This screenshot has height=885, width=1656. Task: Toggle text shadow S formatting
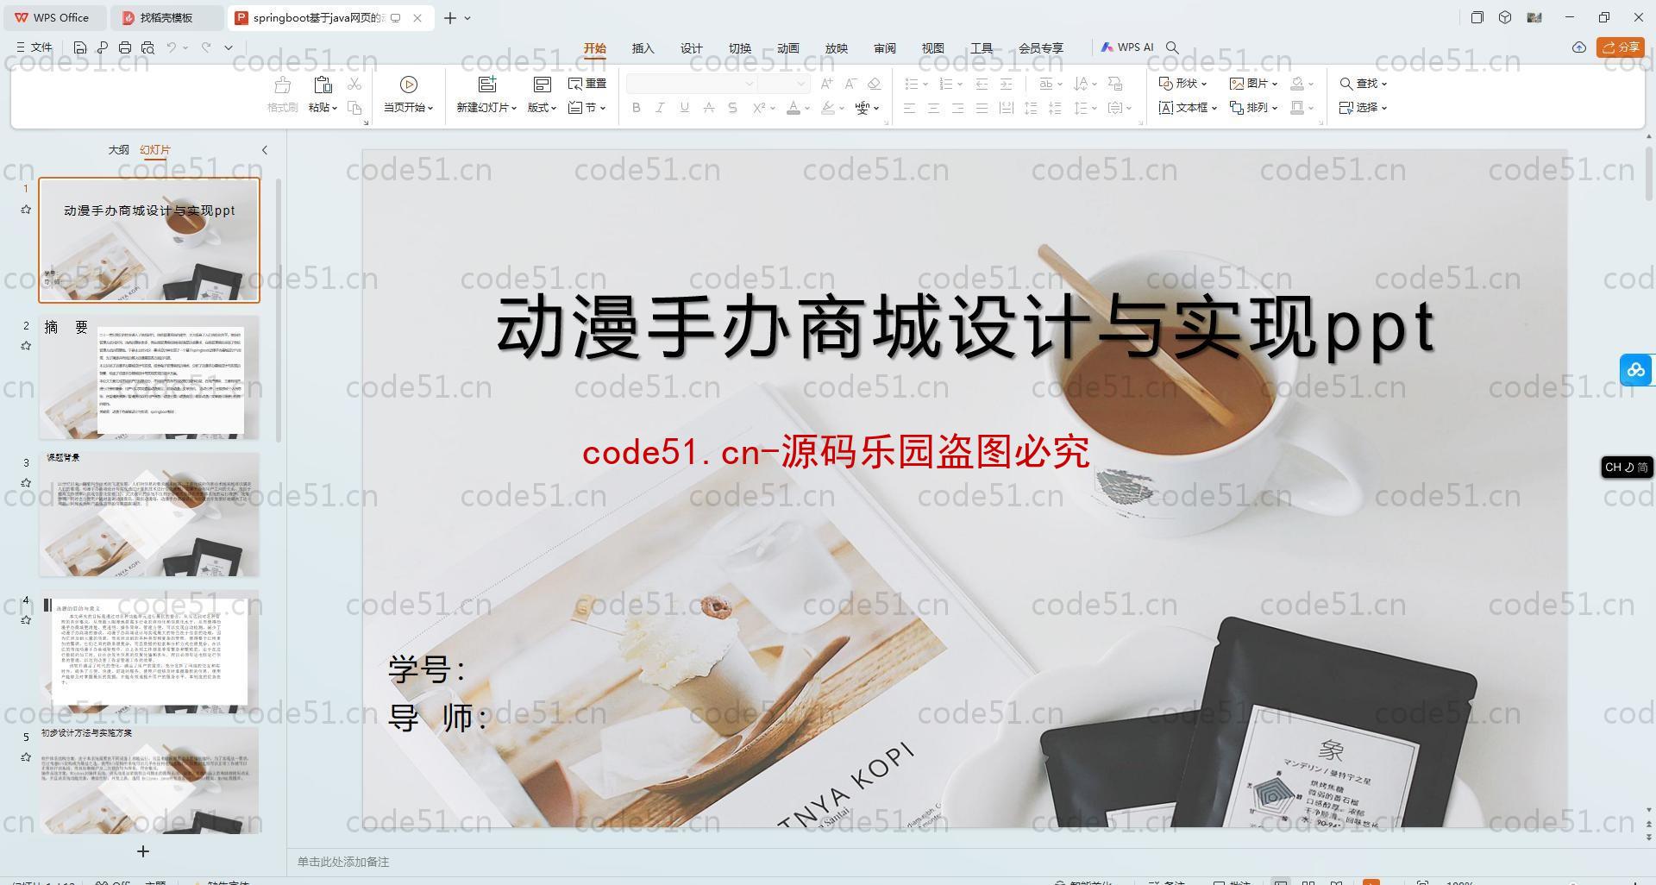pos(732,108)
